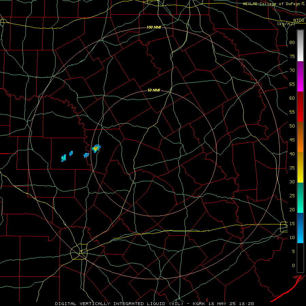Click the 5 value on the color scale

coord(293,252)
